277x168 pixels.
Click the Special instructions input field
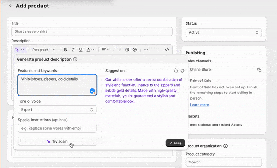point(57,128)
